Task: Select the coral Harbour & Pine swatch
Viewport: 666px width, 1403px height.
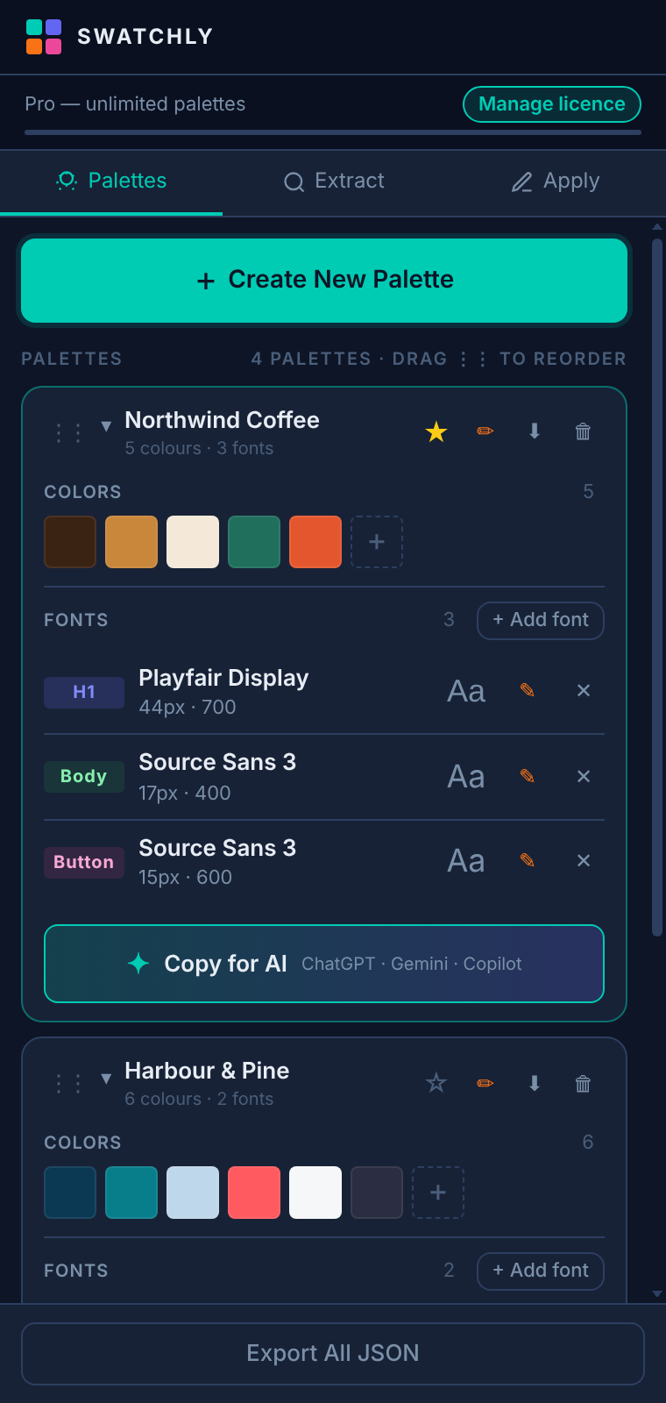Action: pos(254,1193)
